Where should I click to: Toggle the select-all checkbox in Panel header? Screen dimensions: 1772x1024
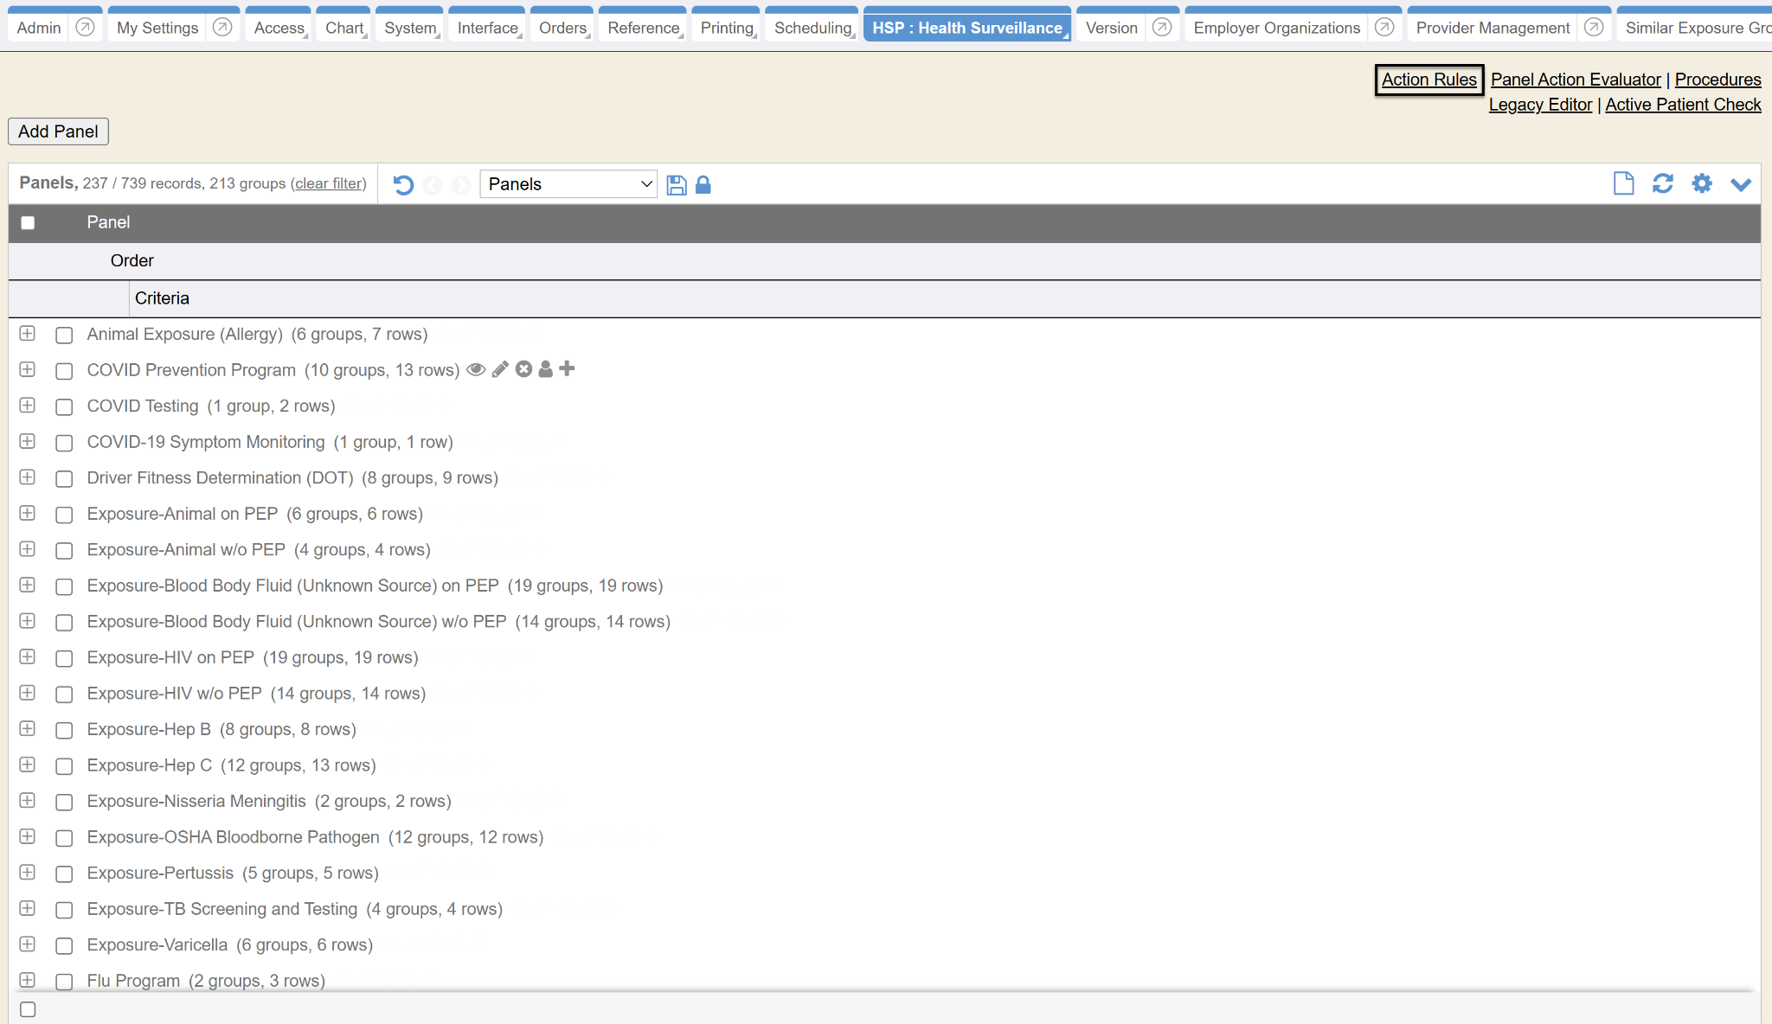[x=28, y=222]
